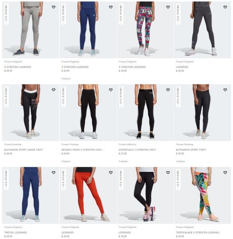Image resolution: width=233 pixels, height=239 pixels.
Task: Show the 5 farben color options
Action: coord(66,79)
